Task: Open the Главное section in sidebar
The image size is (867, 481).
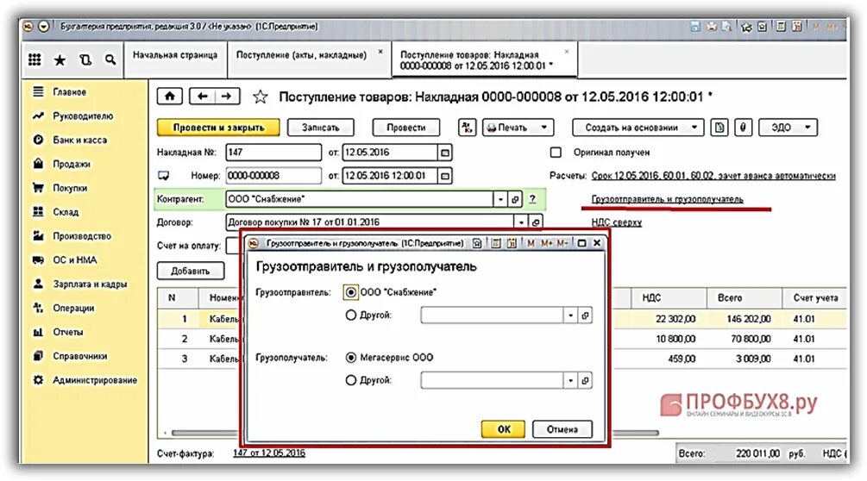Action: click(x=69, y=92)
